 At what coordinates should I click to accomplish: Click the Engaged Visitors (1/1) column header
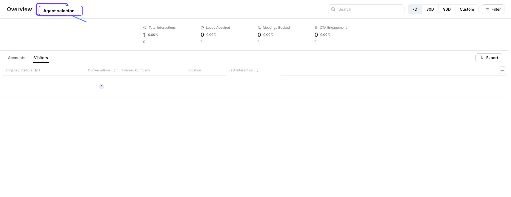click(23, 70)
